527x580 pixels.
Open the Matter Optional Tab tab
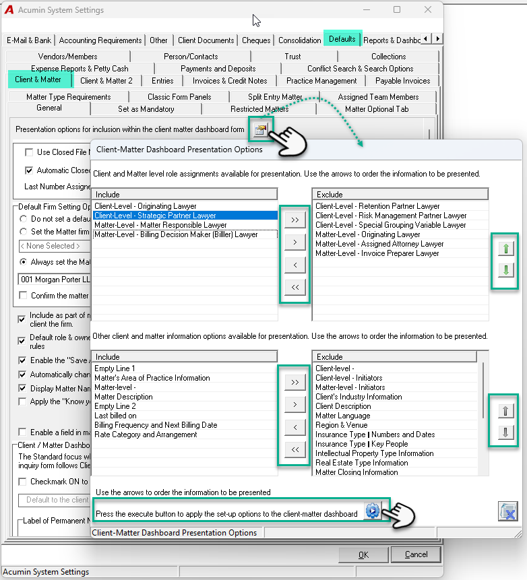377,109
